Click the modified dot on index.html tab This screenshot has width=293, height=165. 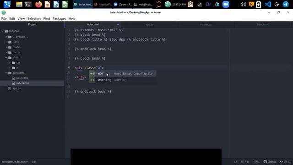[x=118, y=24]
